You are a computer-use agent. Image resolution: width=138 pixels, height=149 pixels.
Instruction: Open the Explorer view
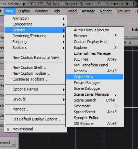tap(95, 47)
